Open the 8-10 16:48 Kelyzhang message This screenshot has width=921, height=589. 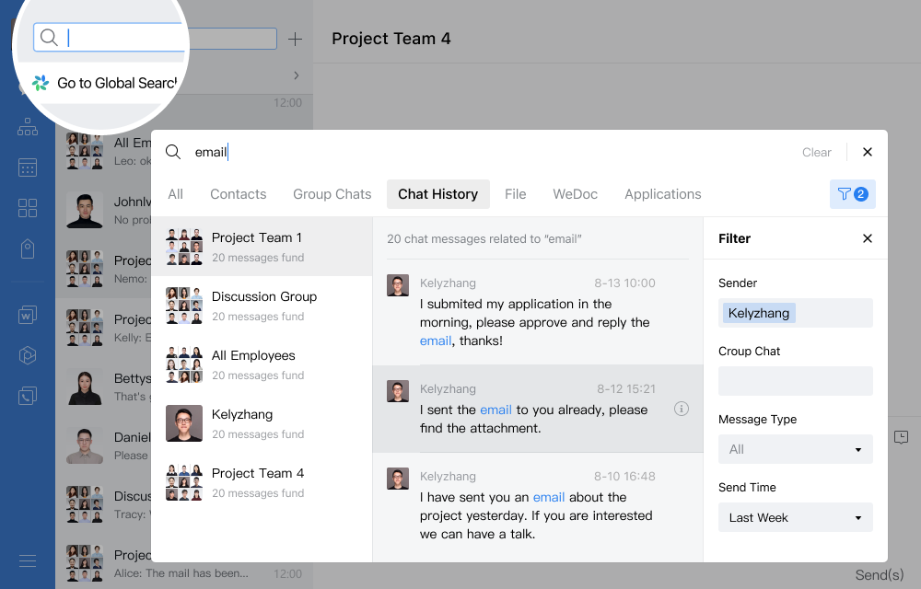click(538, 505)
